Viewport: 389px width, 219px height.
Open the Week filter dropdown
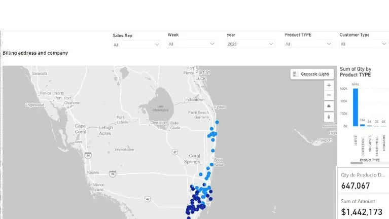pos(191,44)
